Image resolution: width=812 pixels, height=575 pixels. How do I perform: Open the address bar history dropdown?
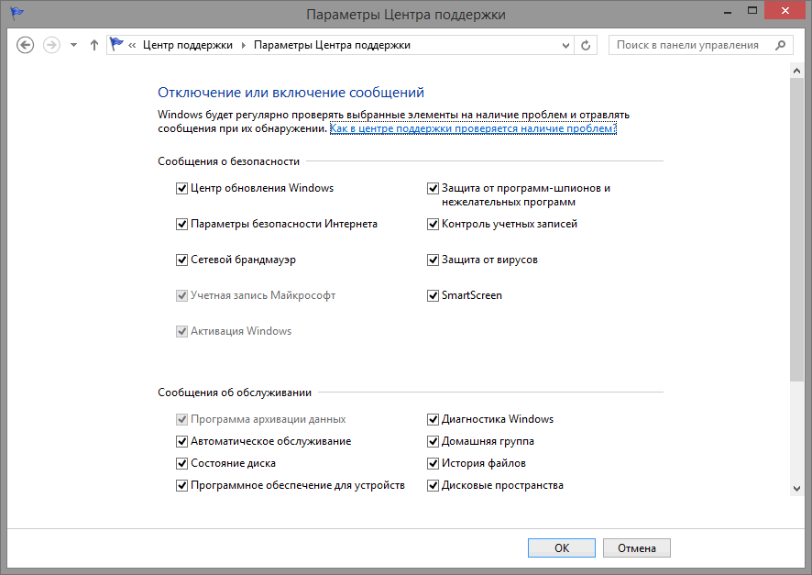[x=565, y=45]
